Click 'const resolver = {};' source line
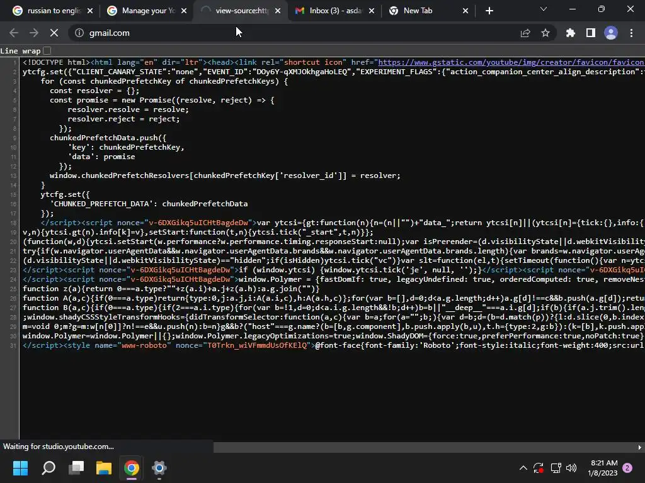Viewport: 645px width, 483px height. tap(94, 91)
